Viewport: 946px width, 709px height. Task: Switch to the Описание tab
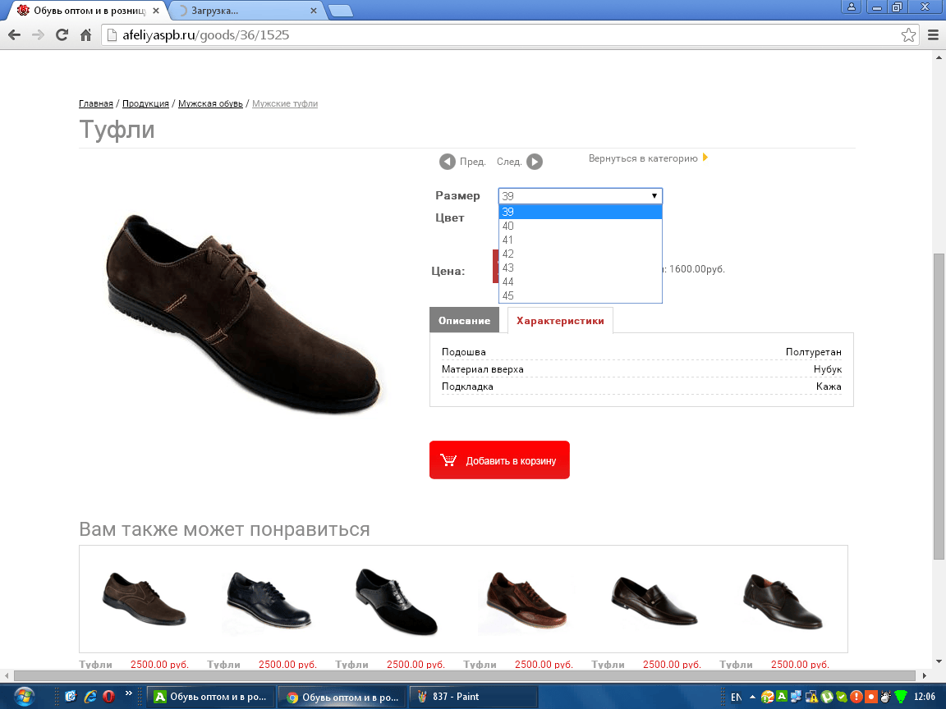[464, 321]
